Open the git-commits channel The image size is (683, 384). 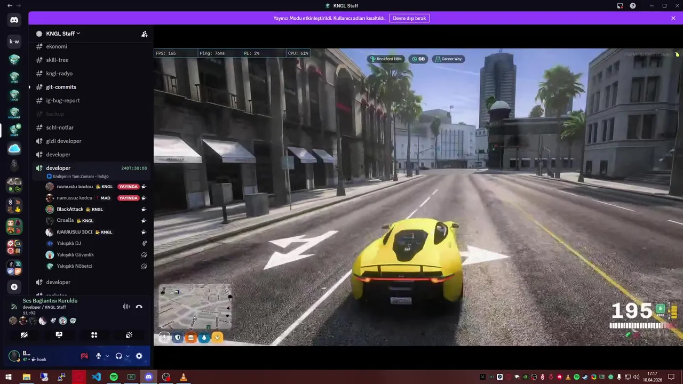92,87
